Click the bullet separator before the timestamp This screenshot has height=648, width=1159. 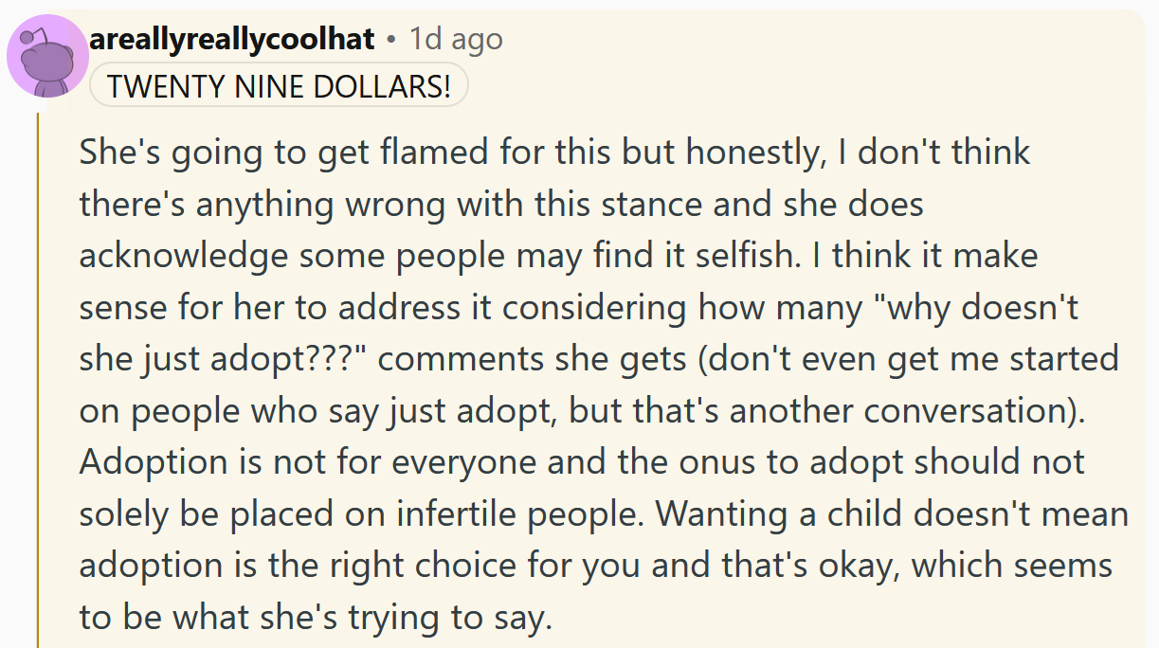pyautogui.click(x=391, y=39)
